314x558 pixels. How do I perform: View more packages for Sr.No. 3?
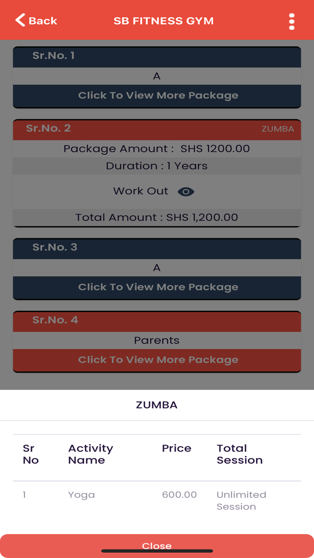click(157, 287)
